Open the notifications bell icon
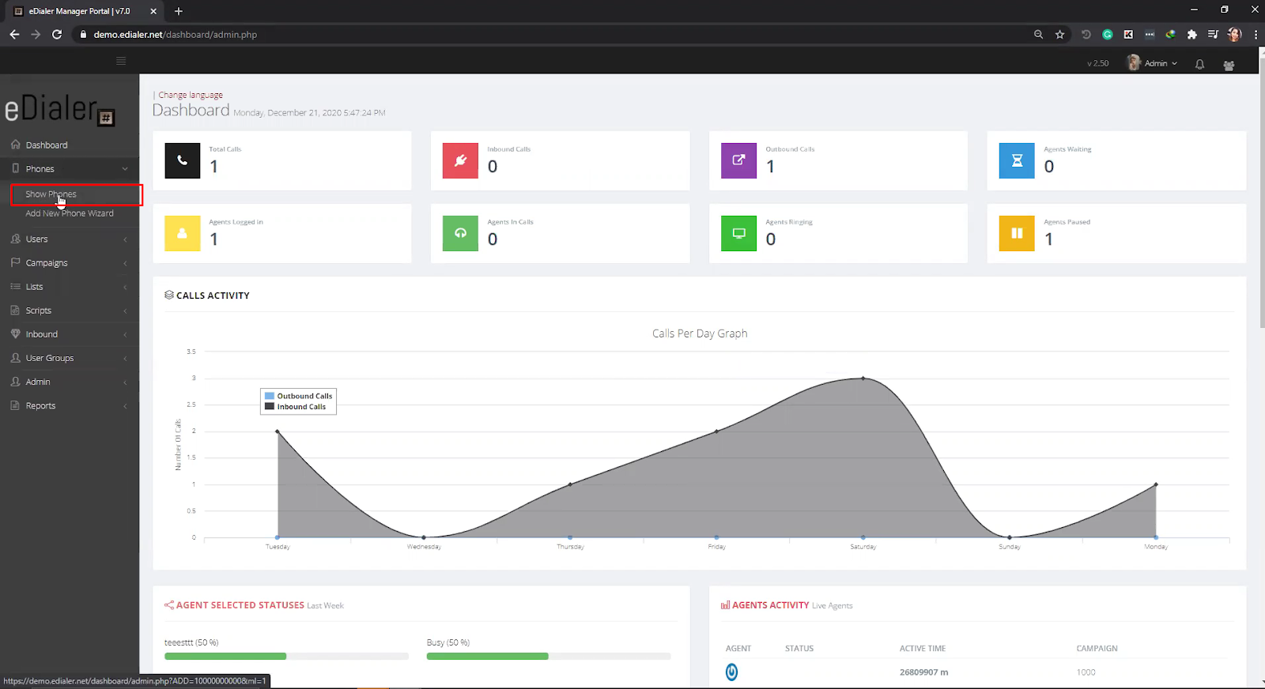Viewport: 1265px width, 689px height. (x=1199, y=65)
